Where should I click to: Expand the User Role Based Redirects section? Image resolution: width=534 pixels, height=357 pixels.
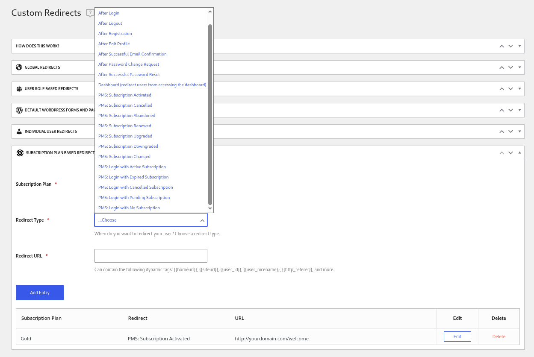[x=520, y=88]
